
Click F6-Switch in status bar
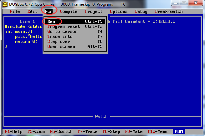coord(61,131)
